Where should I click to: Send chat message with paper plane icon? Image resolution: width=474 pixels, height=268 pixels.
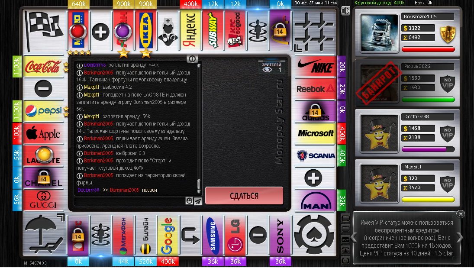click(x=198, y=201)
